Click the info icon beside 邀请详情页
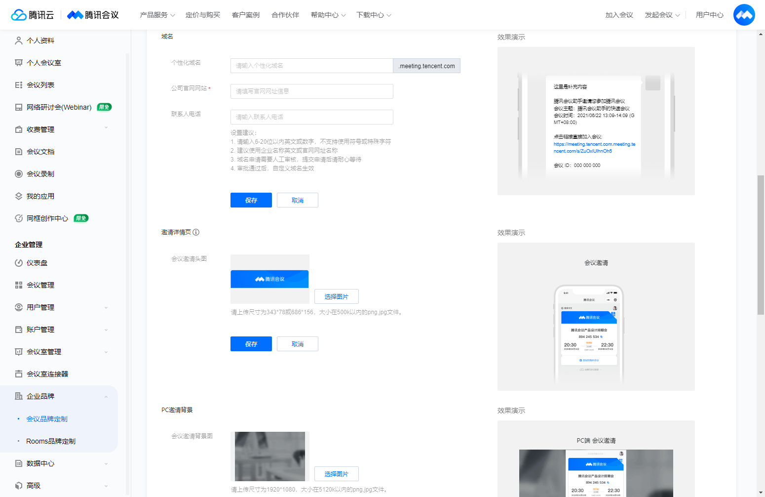765x497 pixels. click(196, 232)
